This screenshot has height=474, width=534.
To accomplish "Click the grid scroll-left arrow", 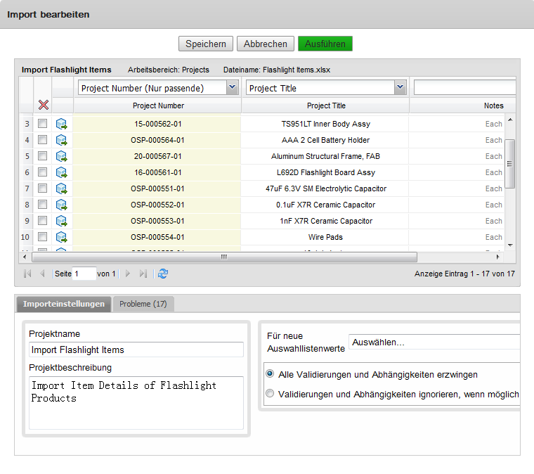I will (25, 257).
